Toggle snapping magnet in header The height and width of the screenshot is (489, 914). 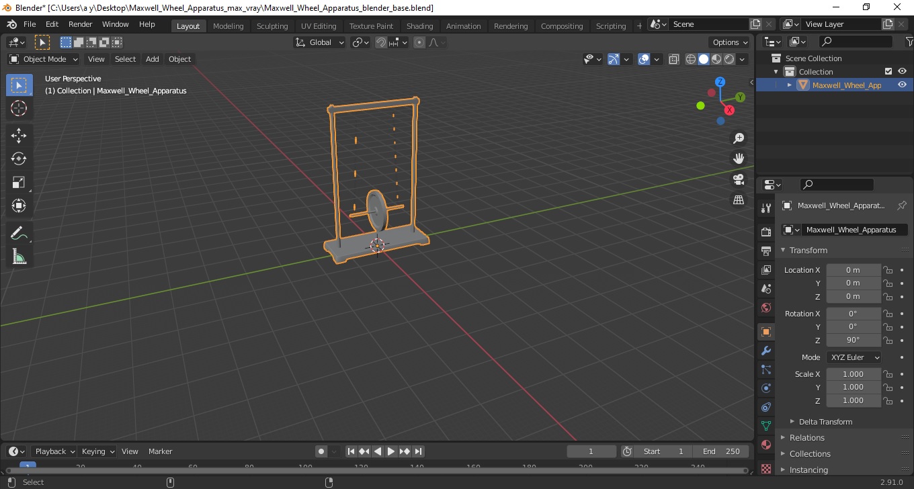click(x=381, y=42)
